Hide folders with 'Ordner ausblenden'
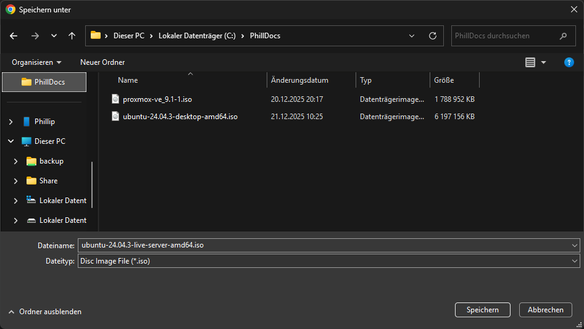Viewport: 584px width, 329px height. (45, 312)
